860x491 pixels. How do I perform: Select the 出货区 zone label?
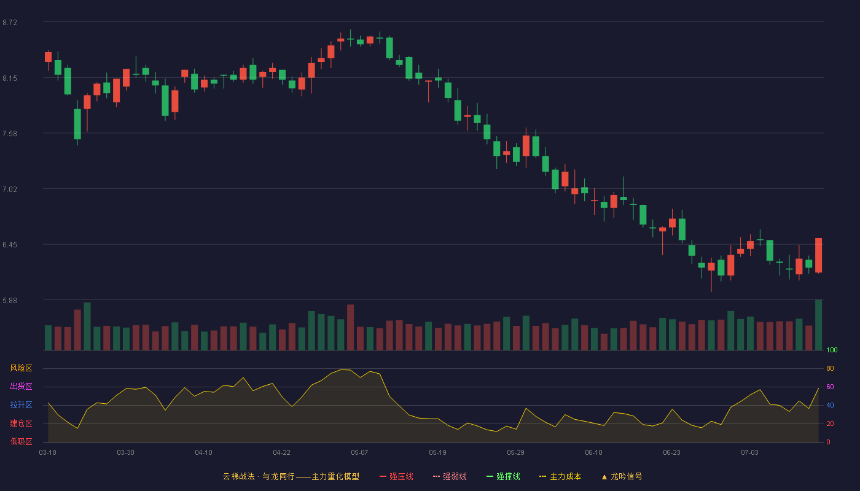[x=21, y=387]
